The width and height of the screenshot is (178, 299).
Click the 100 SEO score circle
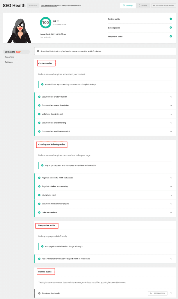(x=45, y=23)
